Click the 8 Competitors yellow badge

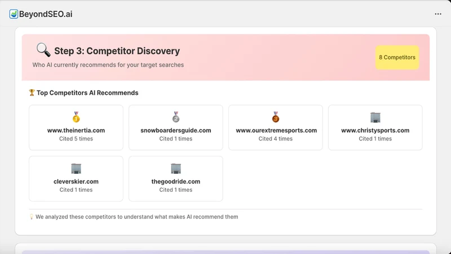point(397,58)
